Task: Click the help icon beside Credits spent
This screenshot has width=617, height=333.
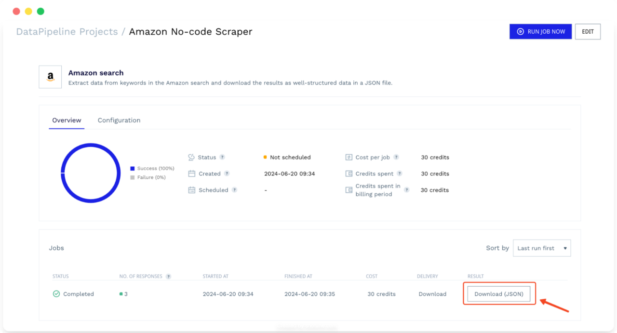Action: tap(400, 173)
